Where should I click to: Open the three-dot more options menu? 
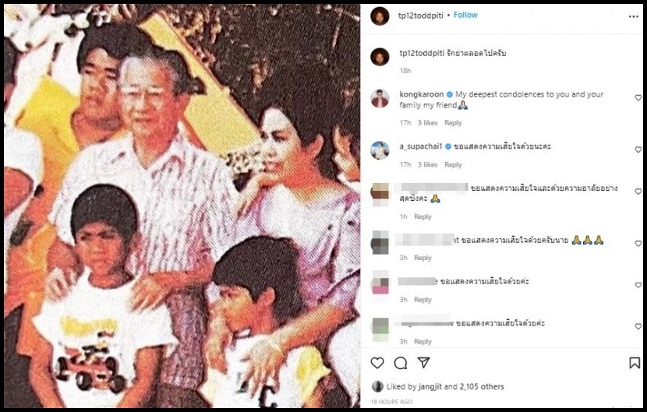634,16
